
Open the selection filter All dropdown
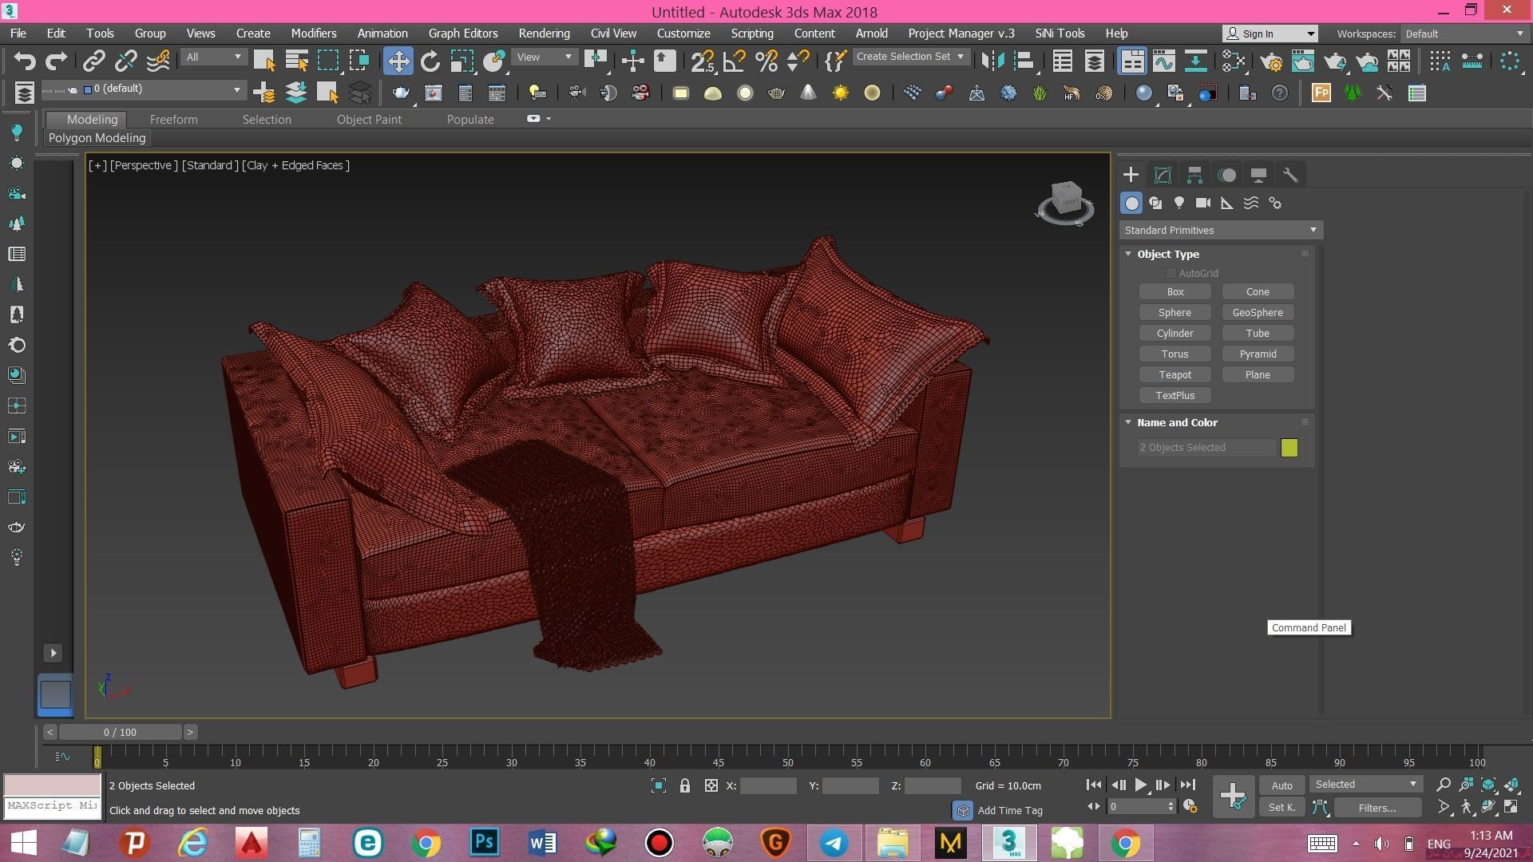point(213,57)
